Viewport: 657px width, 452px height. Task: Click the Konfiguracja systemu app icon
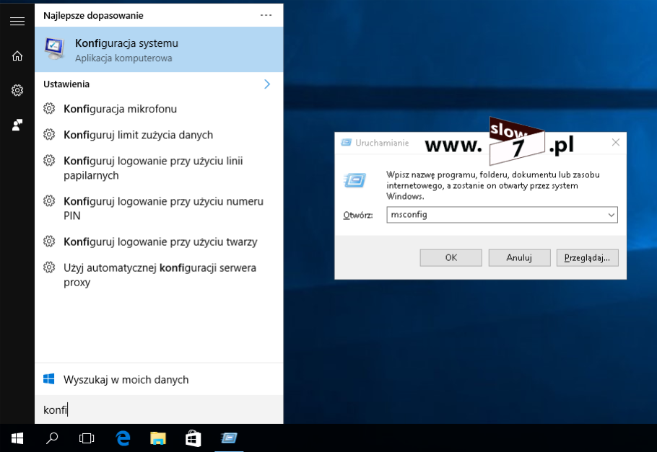55,50
